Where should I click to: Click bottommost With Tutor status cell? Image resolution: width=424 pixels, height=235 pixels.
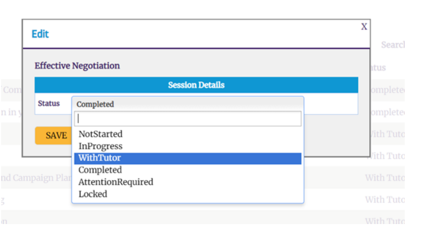(385, 221)
